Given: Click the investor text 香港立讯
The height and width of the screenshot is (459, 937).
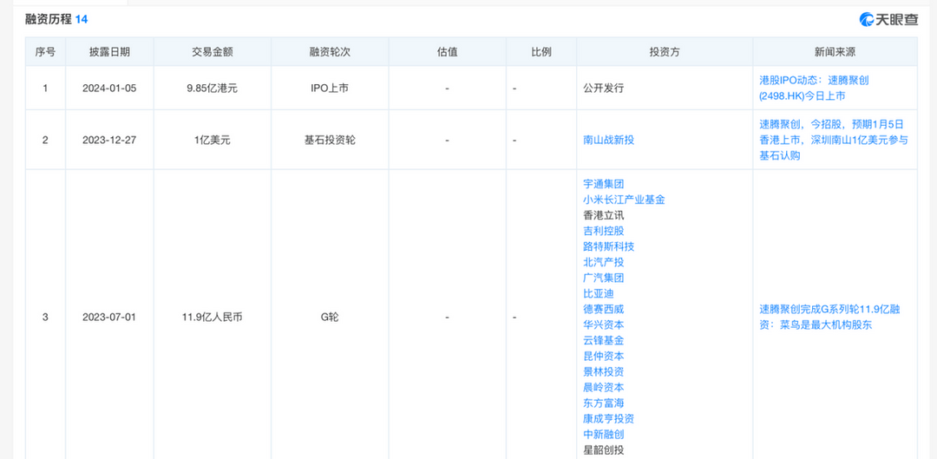Looking at the screenshot, I should [604, 215].
